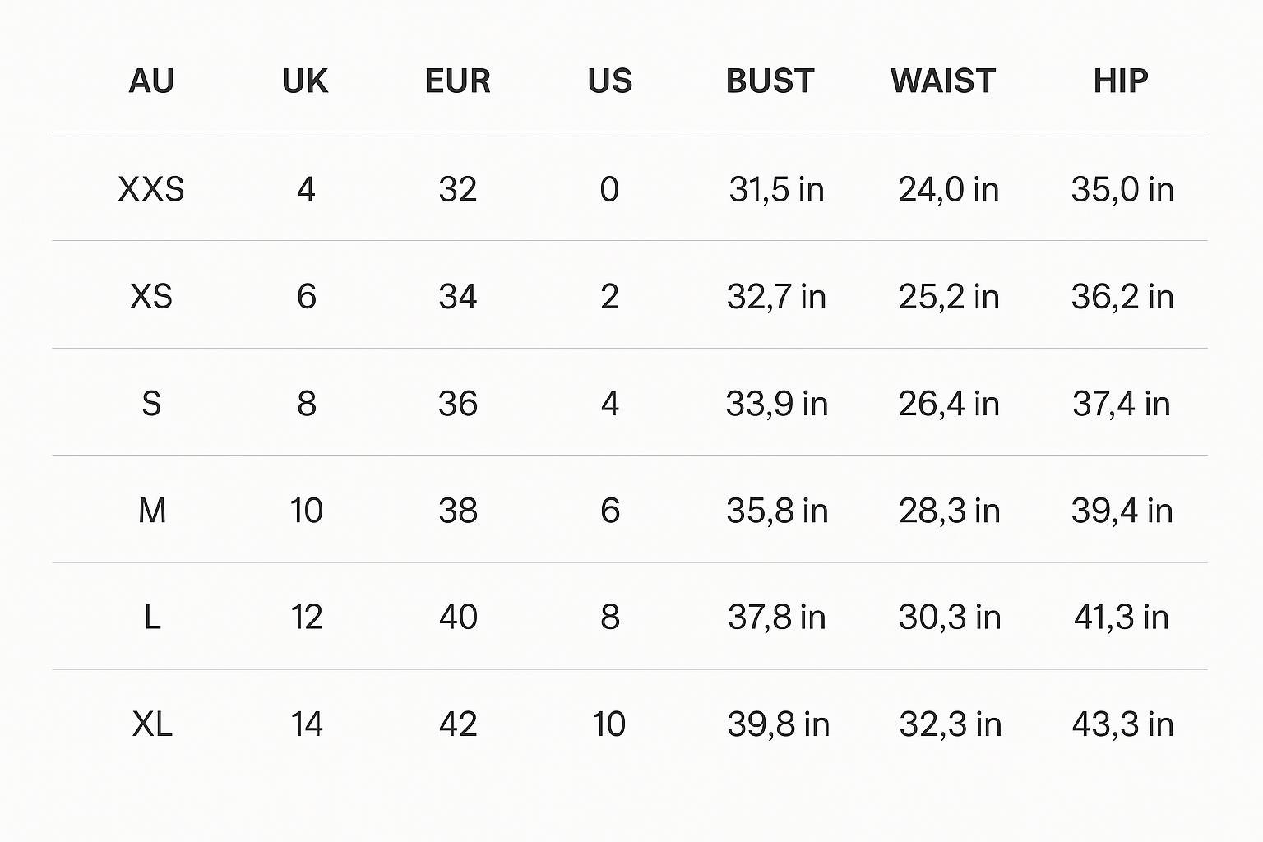The image size is (1263, 842).
Task: Select the L size label
Action: (152, 618)
